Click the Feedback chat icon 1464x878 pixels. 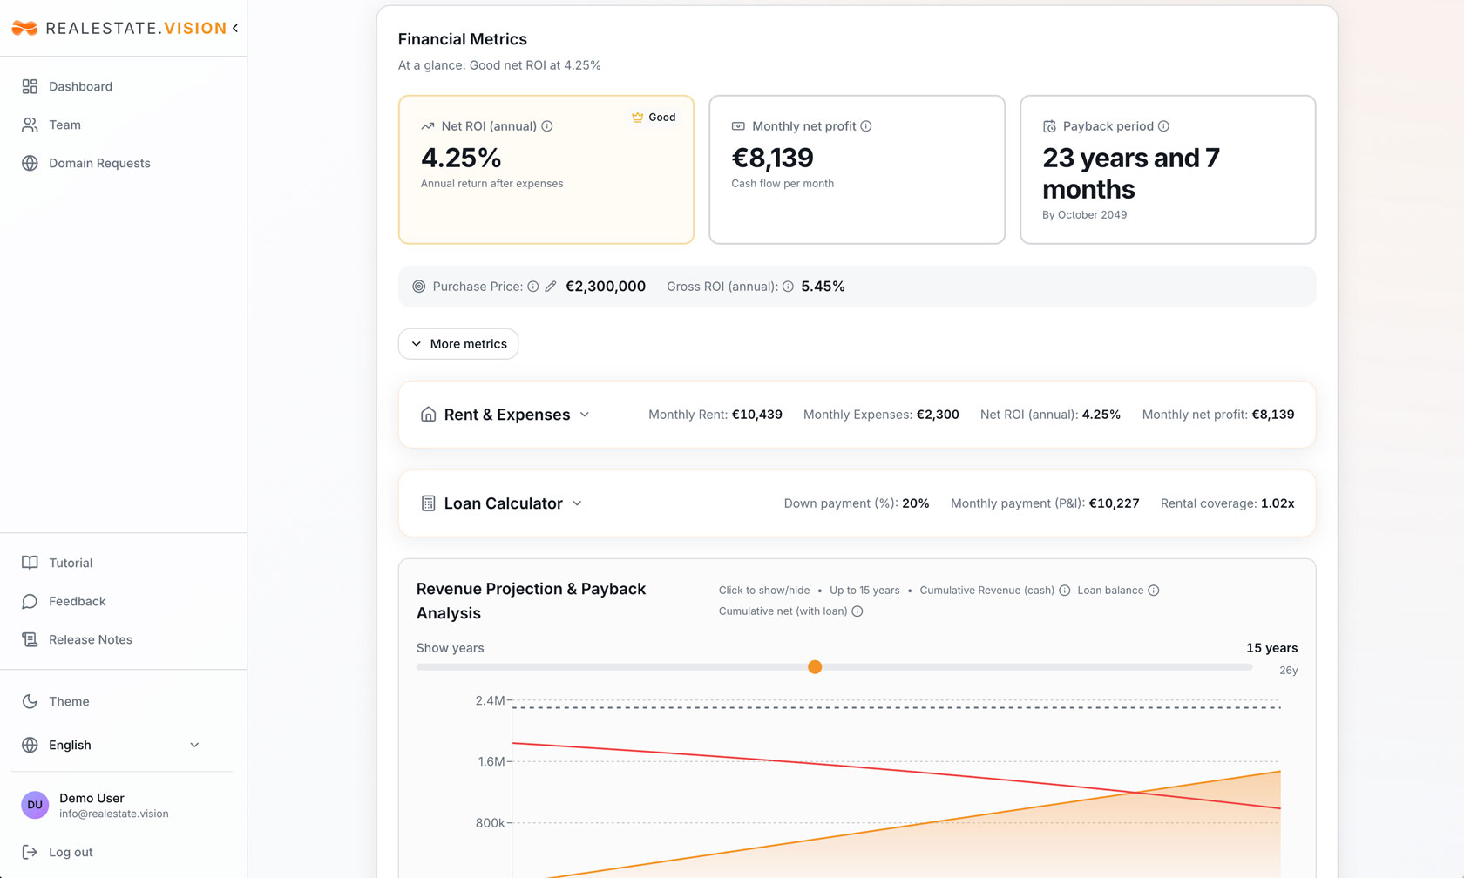pyautogui.click(x=30, y=601)
